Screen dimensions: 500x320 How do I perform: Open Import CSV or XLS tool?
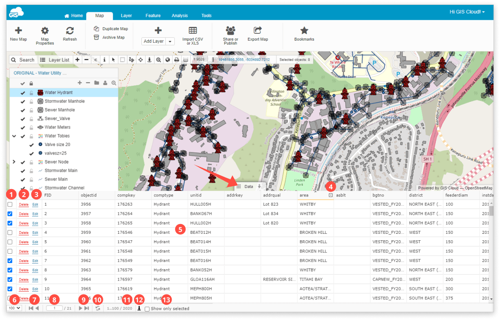193,30
